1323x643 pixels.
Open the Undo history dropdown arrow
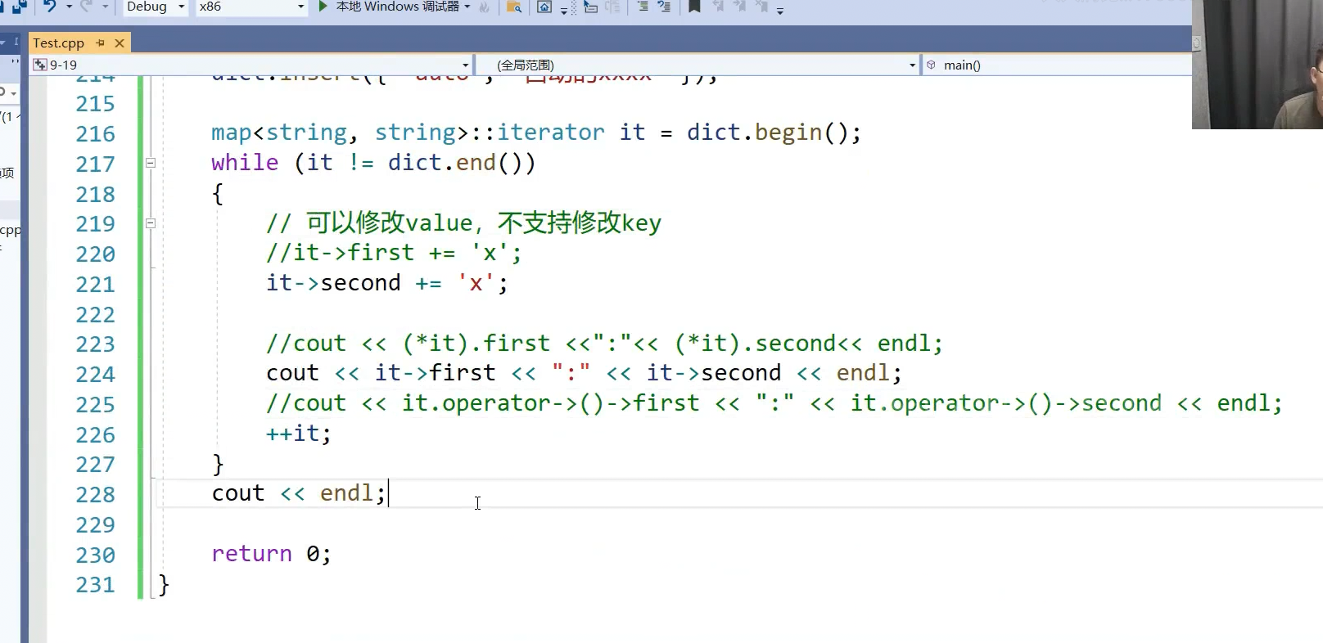tap(69, 7)
